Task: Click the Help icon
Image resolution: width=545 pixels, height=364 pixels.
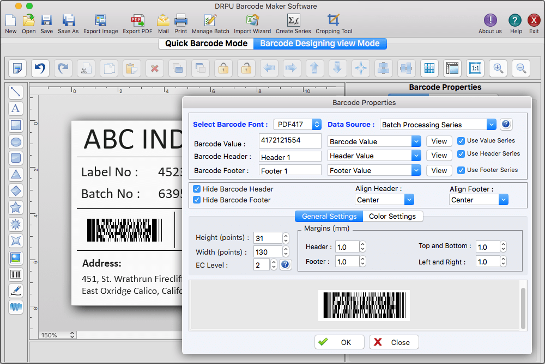Action: coord(515,21)
